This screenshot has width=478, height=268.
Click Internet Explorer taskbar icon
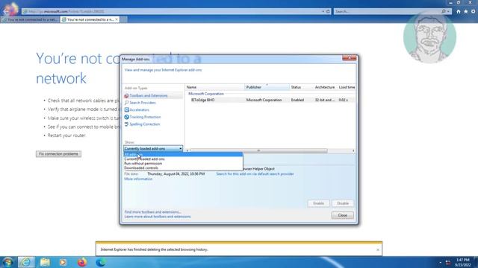(x=26, y=262)
